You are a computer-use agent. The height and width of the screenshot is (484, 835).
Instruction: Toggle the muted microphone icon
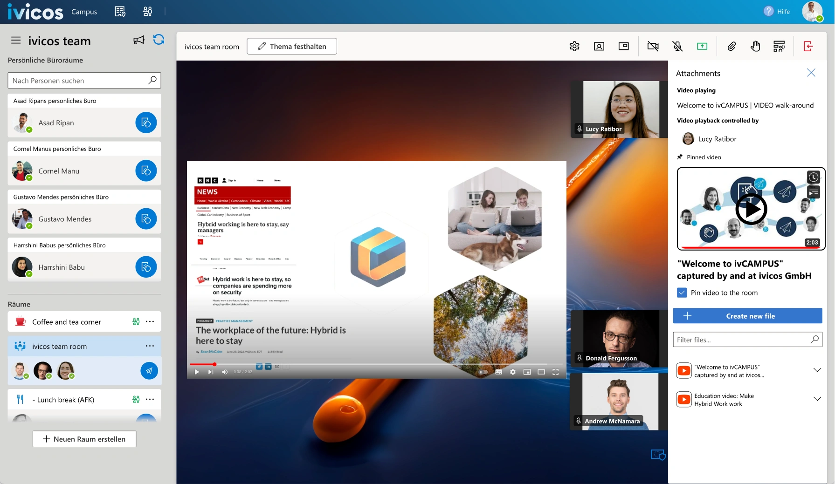[x=677, y=46]
